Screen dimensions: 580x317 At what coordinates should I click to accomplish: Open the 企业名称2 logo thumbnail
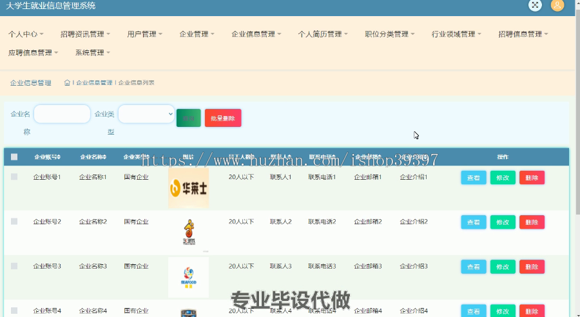click(x=189, y=232)
